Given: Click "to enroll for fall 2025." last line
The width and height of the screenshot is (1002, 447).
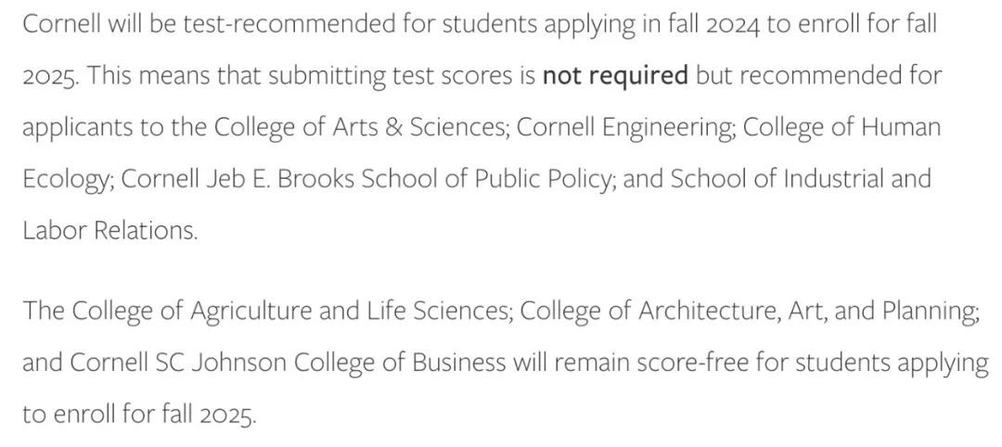Looking at the screenshot, I should (138, 414).
